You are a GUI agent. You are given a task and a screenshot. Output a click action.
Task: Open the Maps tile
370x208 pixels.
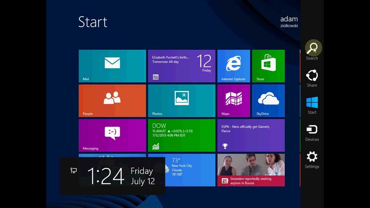tap(234, 101)
